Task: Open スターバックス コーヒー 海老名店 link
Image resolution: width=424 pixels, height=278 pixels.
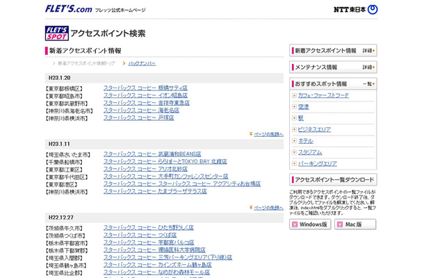Action: 141,110
